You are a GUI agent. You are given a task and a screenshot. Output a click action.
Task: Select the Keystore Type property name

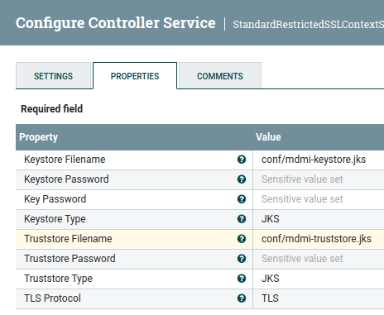pos(55,219)
